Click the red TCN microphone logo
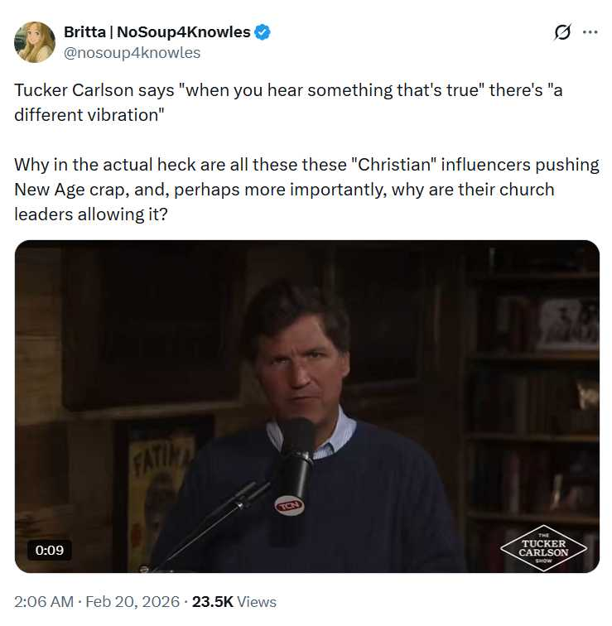 (x=290, y=506)
